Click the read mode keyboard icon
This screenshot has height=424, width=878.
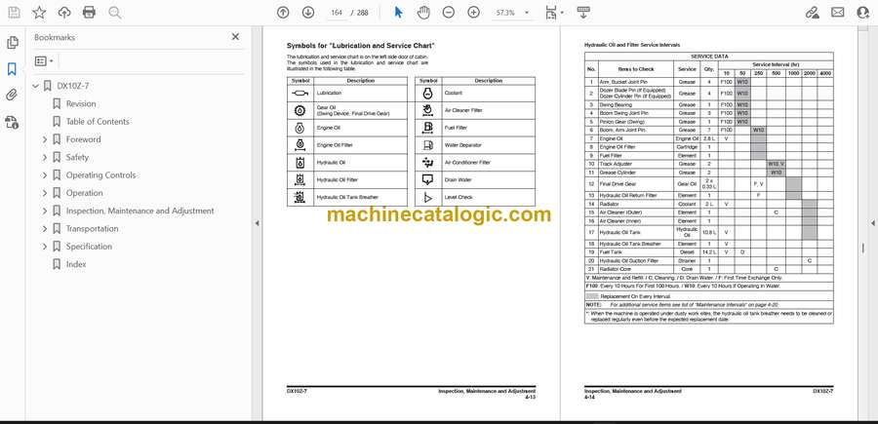[x=583, y=13]
